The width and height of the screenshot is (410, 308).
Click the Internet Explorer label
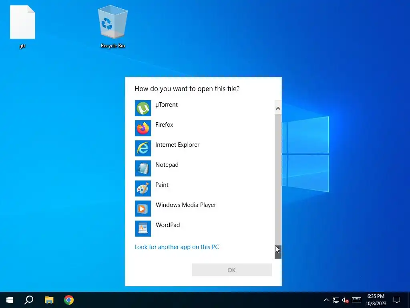[x=177, y=145]
